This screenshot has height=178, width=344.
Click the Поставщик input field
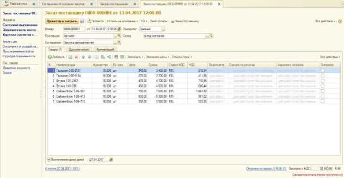coord(89,36)
